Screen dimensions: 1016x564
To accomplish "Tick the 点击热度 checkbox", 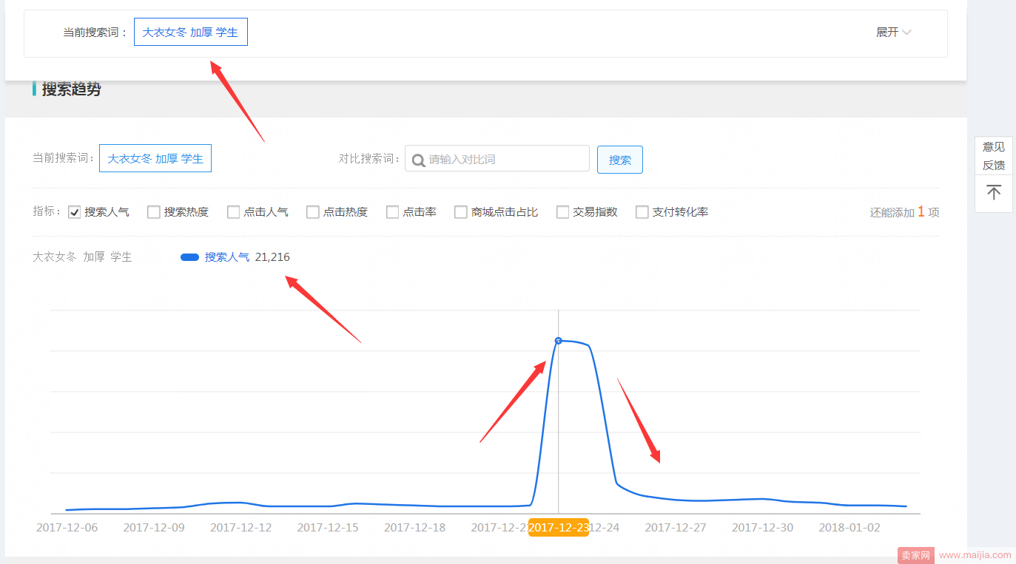I will pos(312,212).
